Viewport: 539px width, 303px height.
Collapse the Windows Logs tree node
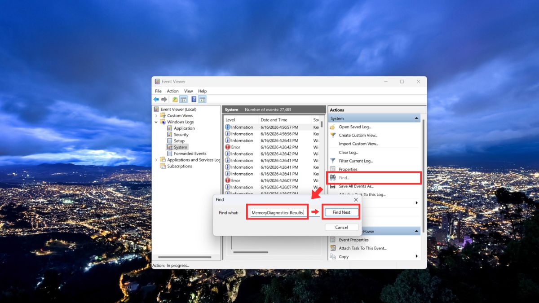point(156,122)
